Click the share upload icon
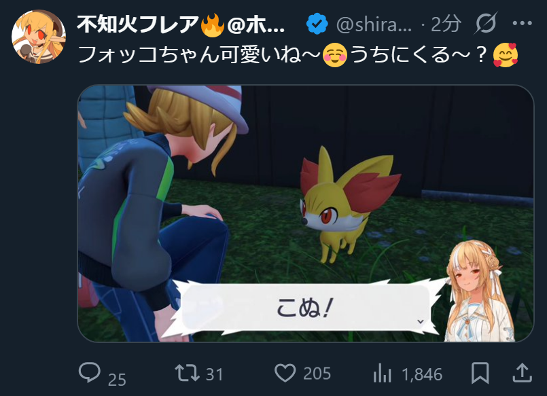 tap(522, 373)
